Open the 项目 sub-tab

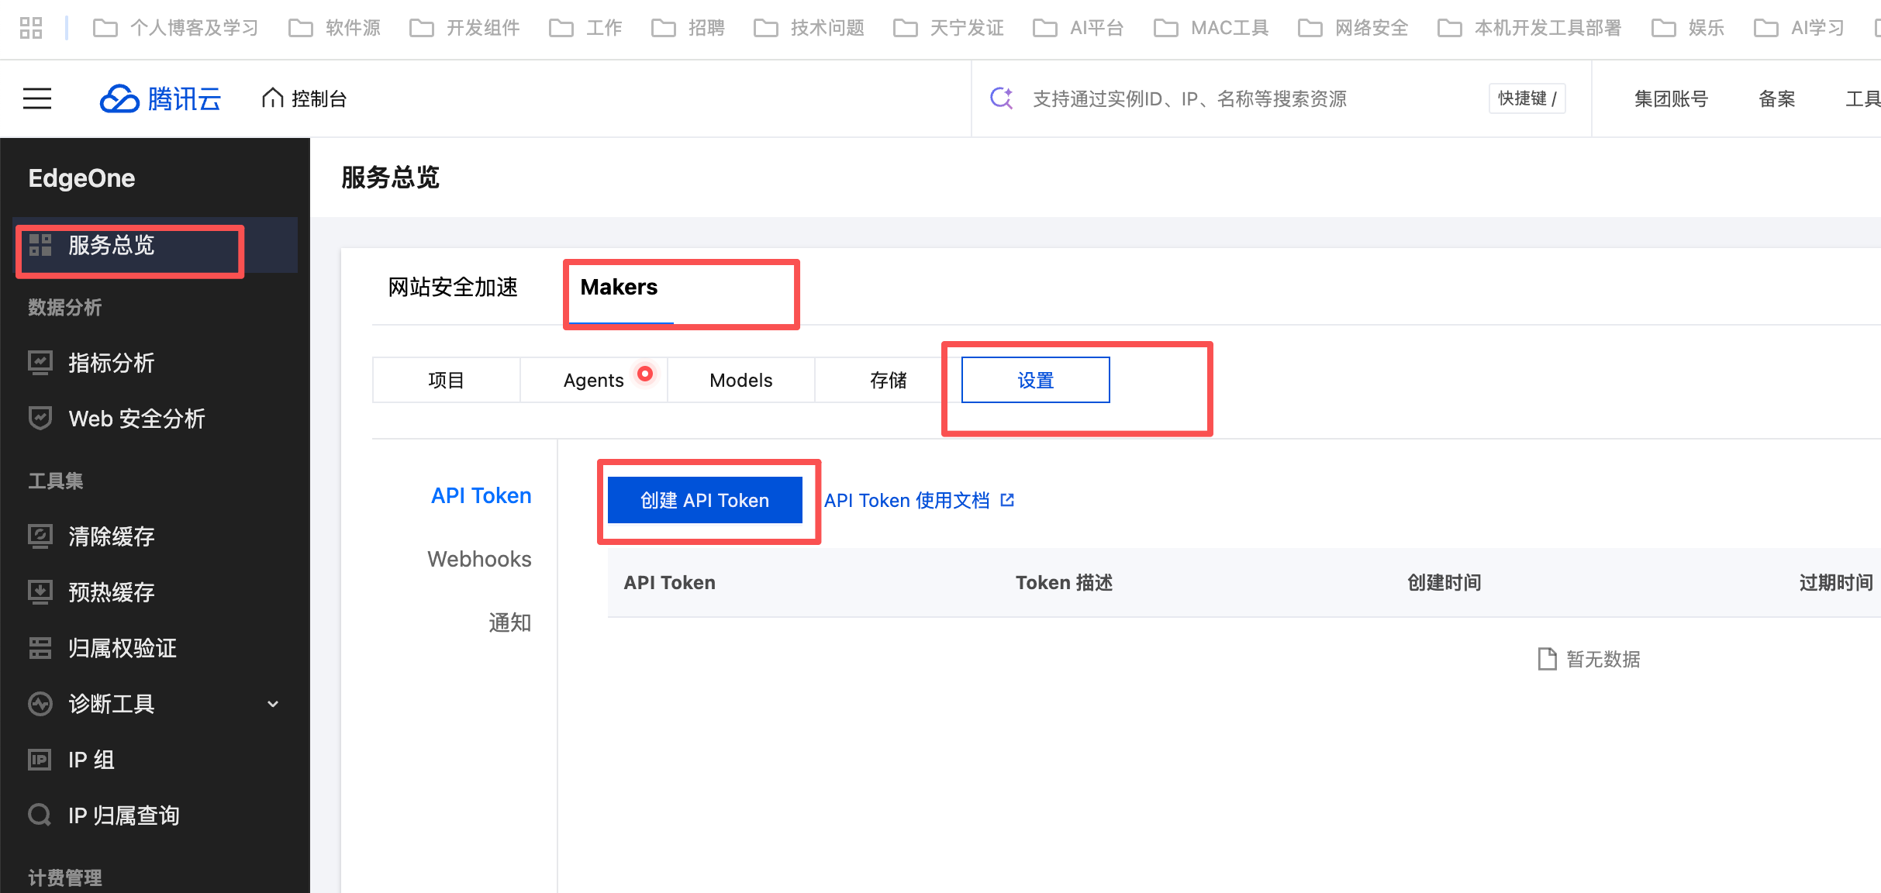pyautogui.click(x=446, y=380)
